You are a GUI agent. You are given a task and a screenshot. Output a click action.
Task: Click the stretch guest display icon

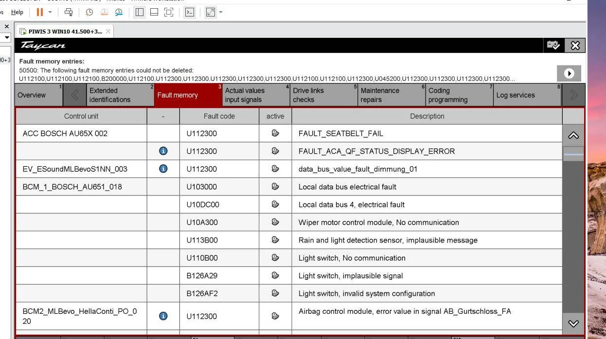point(211,12)
